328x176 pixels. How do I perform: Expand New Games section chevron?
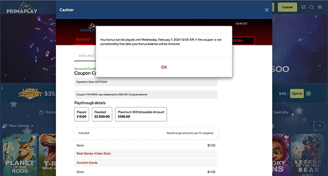[x=32, y=125]
